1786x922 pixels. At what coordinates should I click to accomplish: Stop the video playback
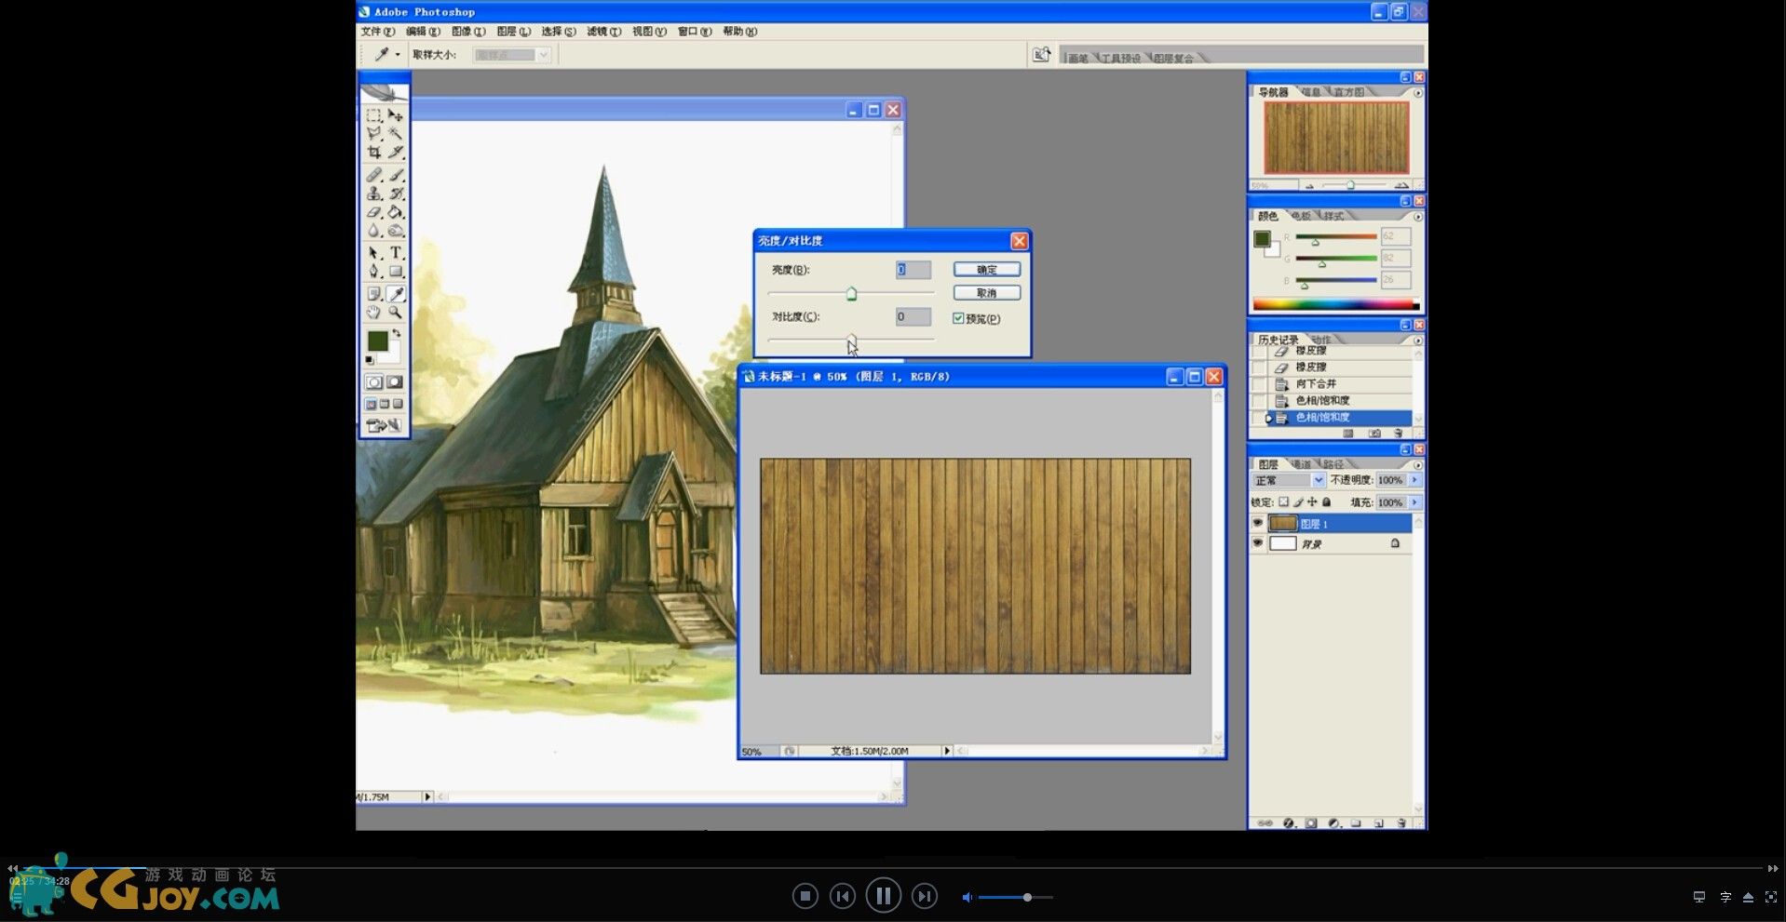[805, 896]
